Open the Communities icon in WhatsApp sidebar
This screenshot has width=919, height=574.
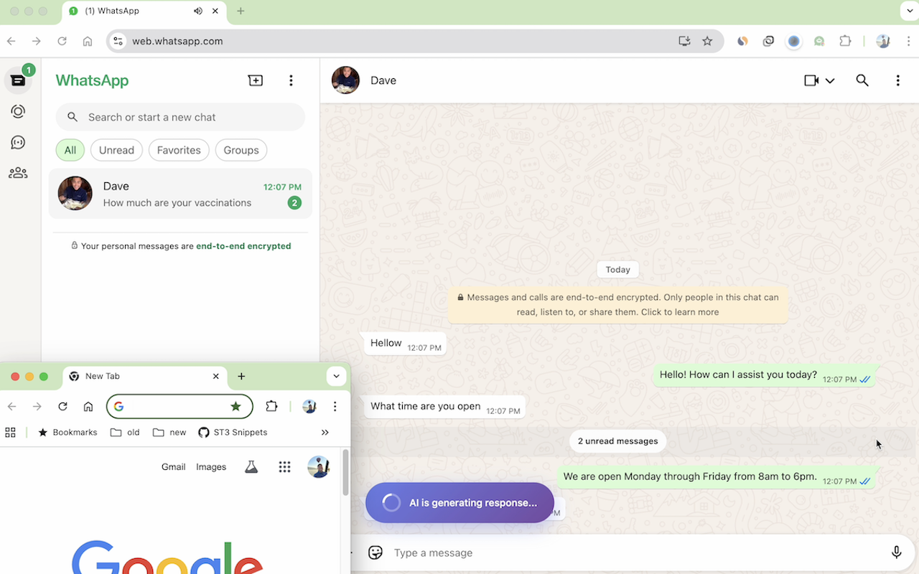(x=18, y=173)
